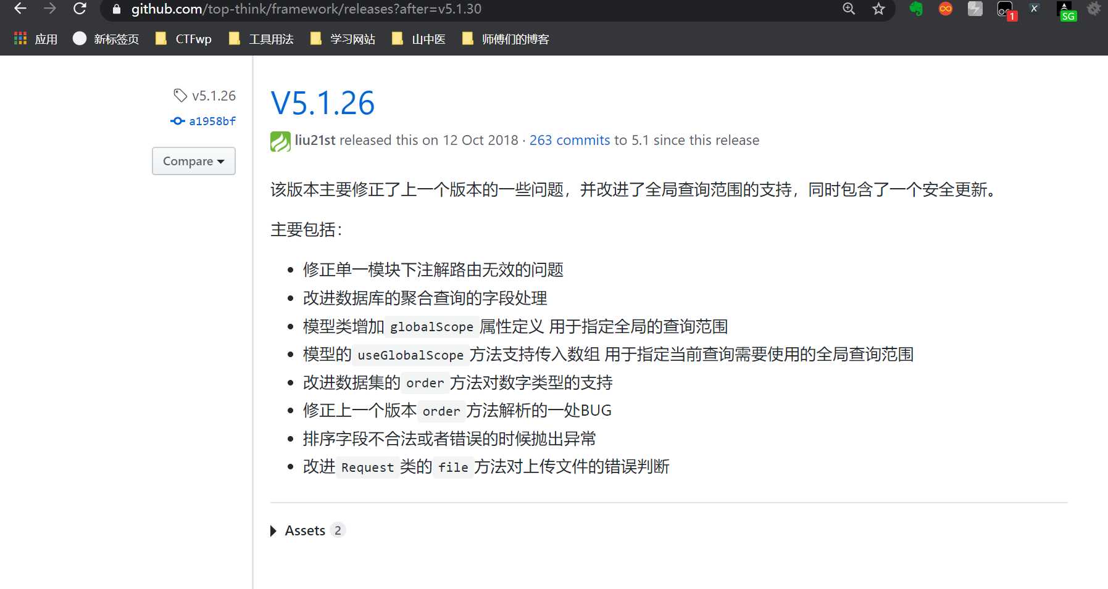Open the 新标签页 bookmark

[x=106, y=39]
